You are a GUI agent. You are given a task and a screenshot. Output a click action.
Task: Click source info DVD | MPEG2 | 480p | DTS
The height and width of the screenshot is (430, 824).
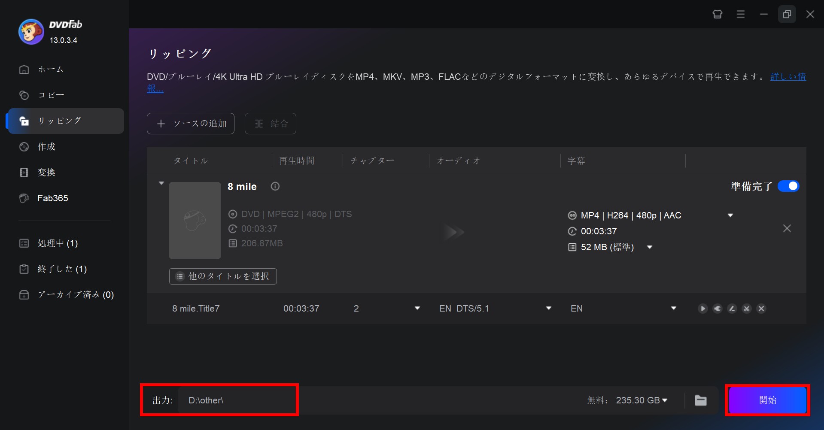point(296,214)
